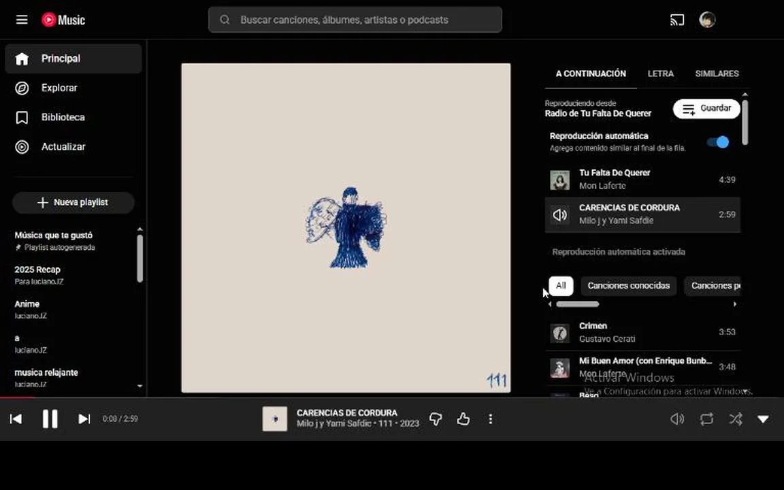
Task: Go to YouTube Music logo home
Action: pos(63,20)
